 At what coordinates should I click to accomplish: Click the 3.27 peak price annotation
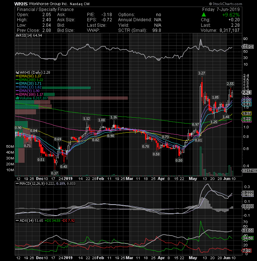[202, 73]
